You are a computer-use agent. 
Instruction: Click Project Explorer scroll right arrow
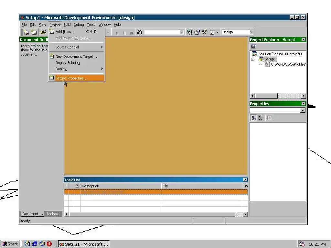(x=303, y=96)
